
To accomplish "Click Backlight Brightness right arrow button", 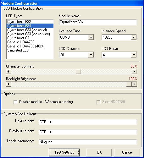I will click(134, 84).
